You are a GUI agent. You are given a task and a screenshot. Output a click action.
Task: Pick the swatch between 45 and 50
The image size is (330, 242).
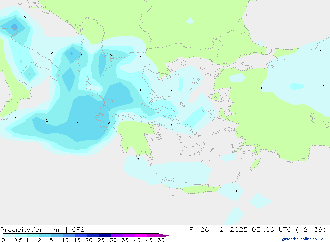pyautogui.click(x=153, y=235)
